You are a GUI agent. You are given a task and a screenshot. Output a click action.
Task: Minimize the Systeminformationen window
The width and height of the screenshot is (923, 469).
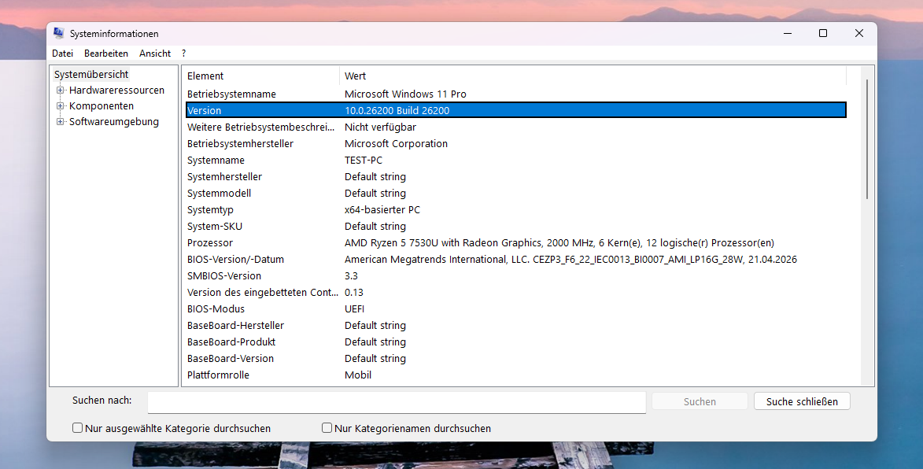click(788, 34)
